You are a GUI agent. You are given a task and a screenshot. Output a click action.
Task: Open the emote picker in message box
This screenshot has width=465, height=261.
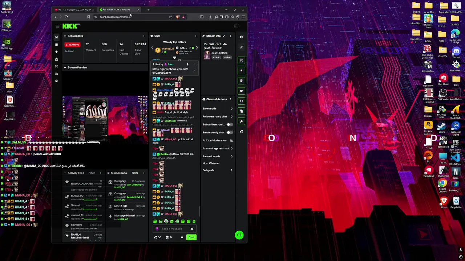pyautogui.click(x=192, y=229)
